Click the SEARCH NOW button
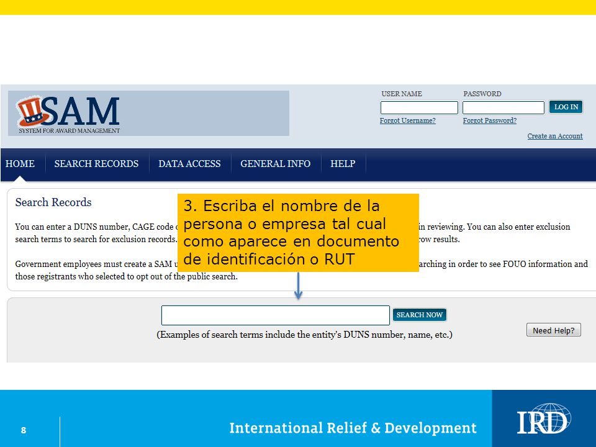The width and height of the screenshot is (596, 447). tap(420, 315)
